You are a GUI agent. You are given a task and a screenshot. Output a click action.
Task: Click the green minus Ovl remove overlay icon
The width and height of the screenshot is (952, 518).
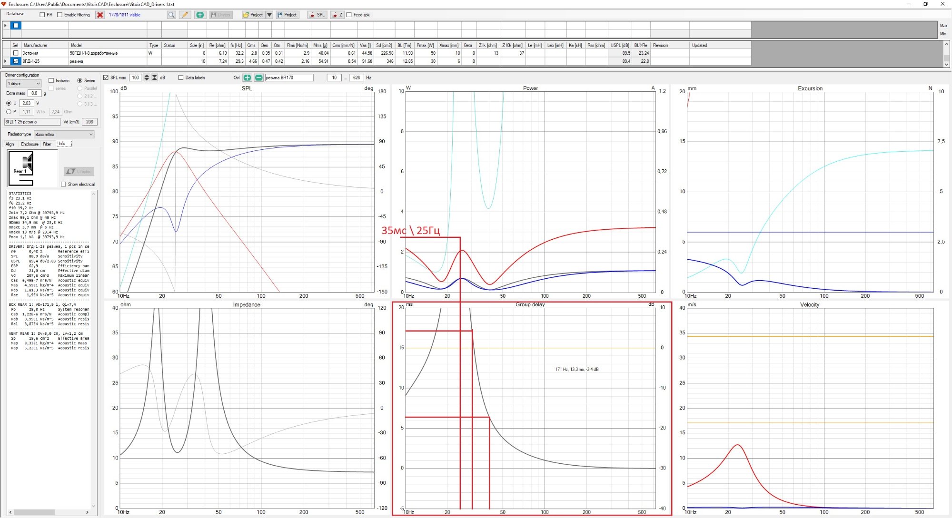pyautogui.click(x=258, y=78)
